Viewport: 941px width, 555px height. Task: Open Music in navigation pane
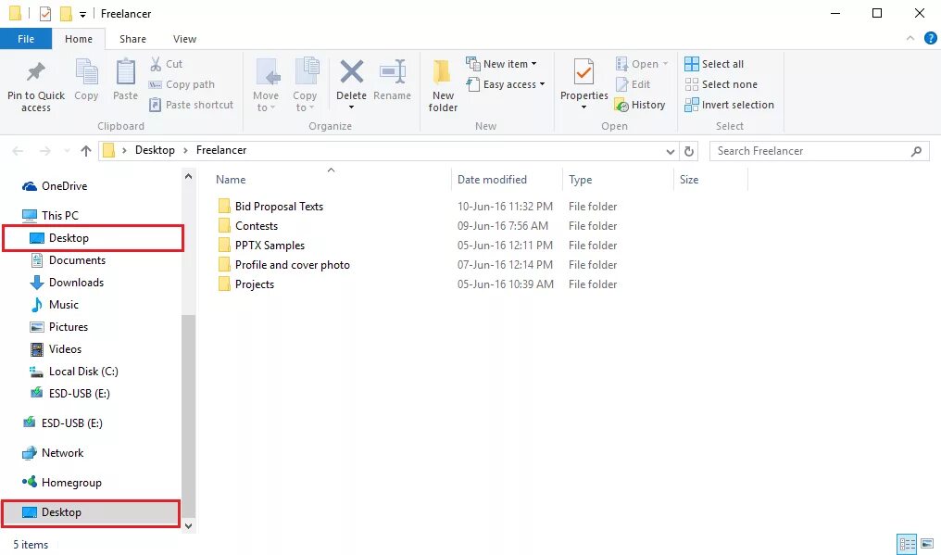click(55, 305)
